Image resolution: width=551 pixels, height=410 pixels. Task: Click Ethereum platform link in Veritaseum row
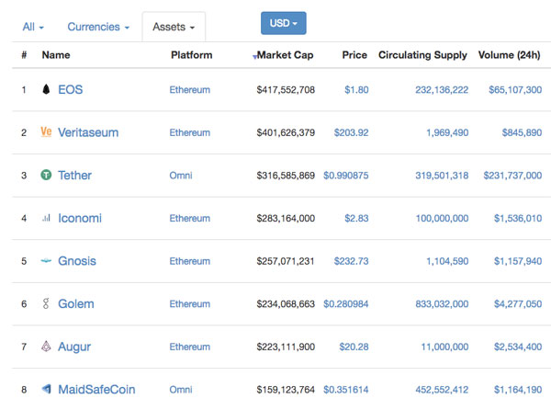pos(190,132)
